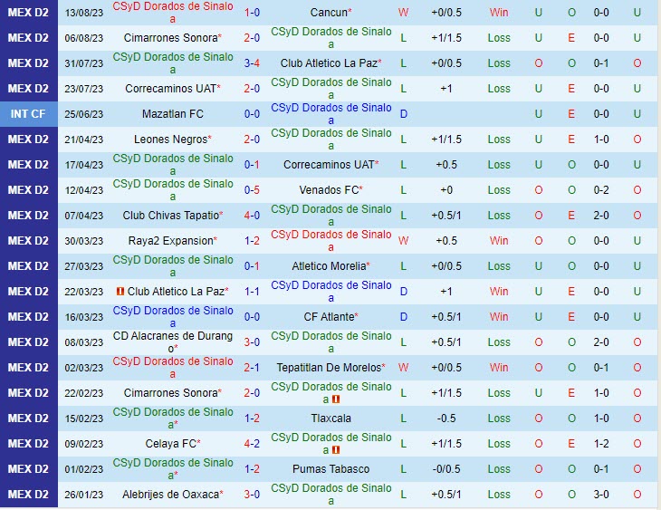Click the 3-0 half-time score in the Alebrijes de Oaxaca row
The width and height of the screenshot is (661, 510).
click(601, 495)
